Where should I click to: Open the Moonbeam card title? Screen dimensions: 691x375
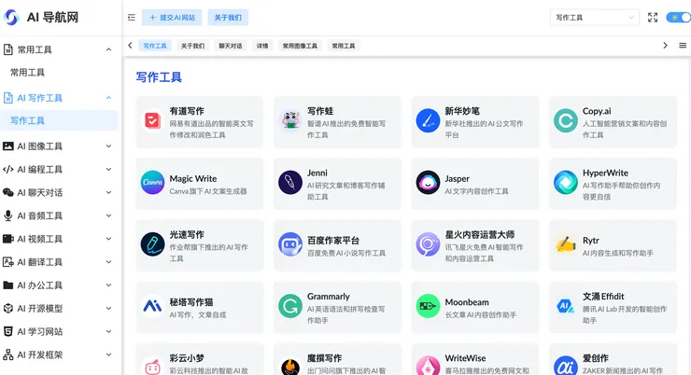[467, 302]
